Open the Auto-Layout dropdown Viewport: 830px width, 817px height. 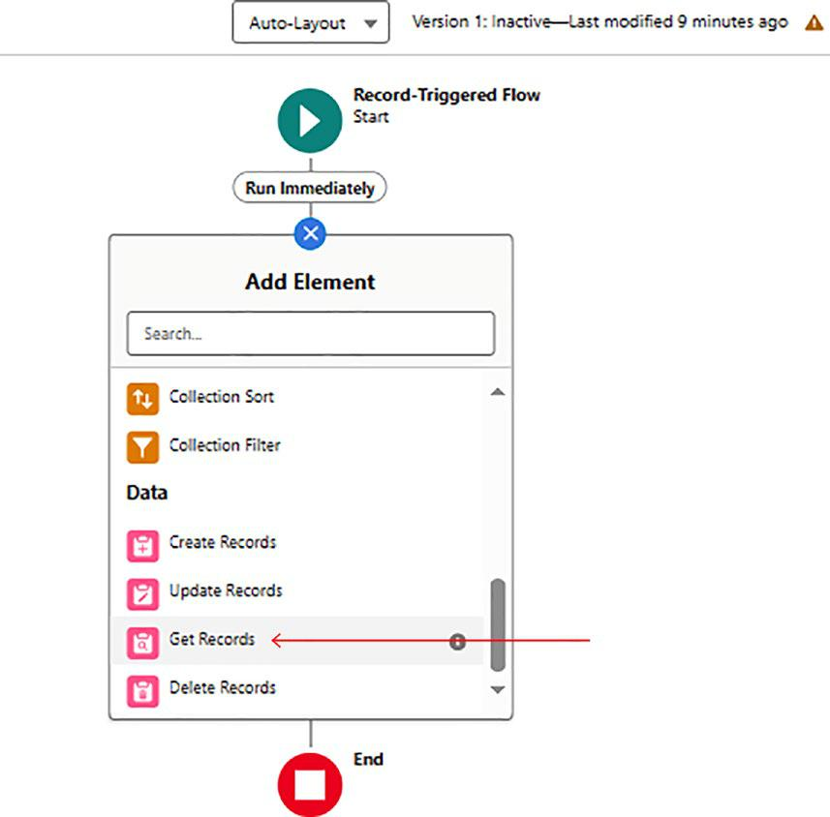click(311, 23)
